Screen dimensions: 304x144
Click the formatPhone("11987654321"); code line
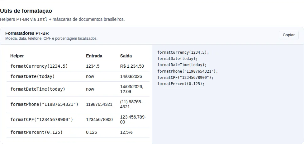pyautogui.click(x=188, y=71)
